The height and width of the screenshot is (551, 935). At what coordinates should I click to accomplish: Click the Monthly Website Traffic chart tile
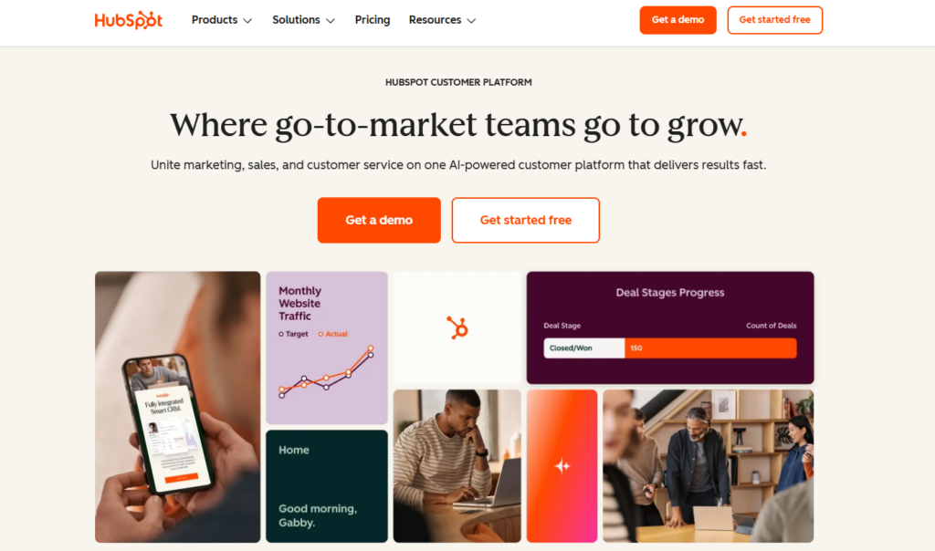click(327, 348)
